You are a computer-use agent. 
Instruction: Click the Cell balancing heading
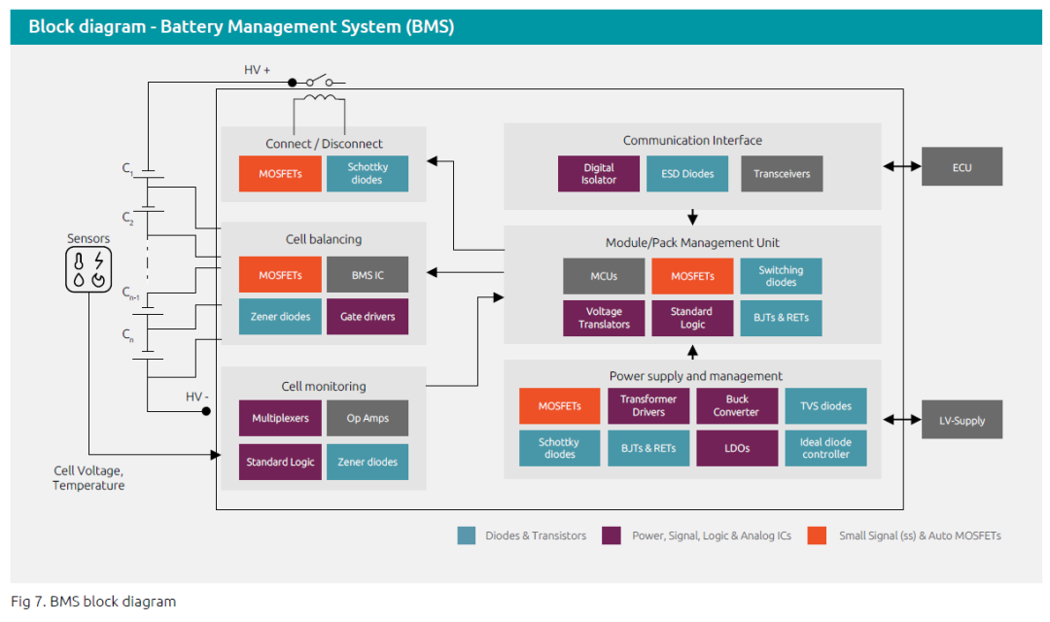(x=324, y=239)
